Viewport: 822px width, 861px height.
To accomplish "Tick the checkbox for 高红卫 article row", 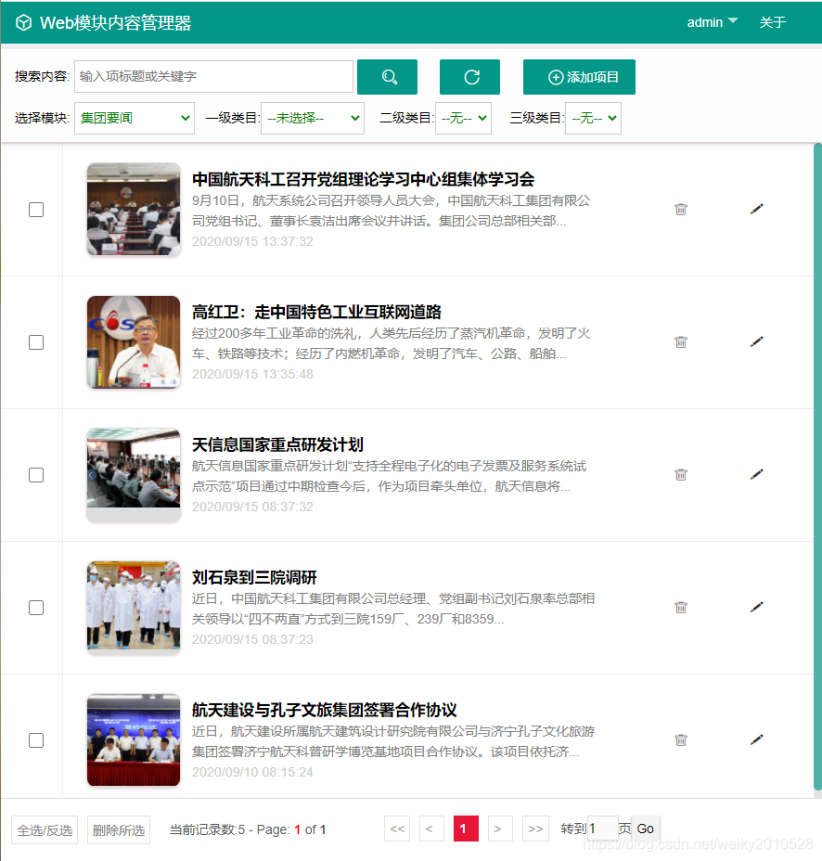I will point(36,342).
